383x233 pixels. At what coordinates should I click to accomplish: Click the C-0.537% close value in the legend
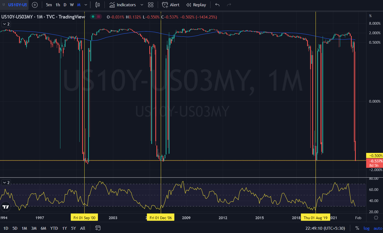(x=169, y=17)
